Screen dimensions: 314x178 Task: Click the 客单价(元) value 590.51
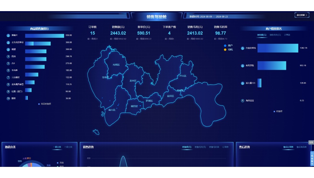point(143,33)
